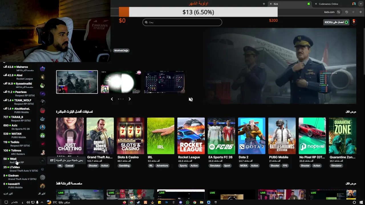The image size is (365, 205).
Task: Click the Casual tag under Just Chatting
Action: (69, 165)
